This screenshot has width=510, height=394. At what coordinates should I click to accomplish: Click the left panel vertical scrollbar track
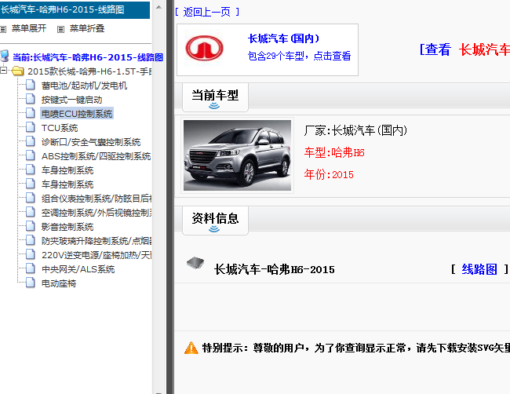click(158, 202)
